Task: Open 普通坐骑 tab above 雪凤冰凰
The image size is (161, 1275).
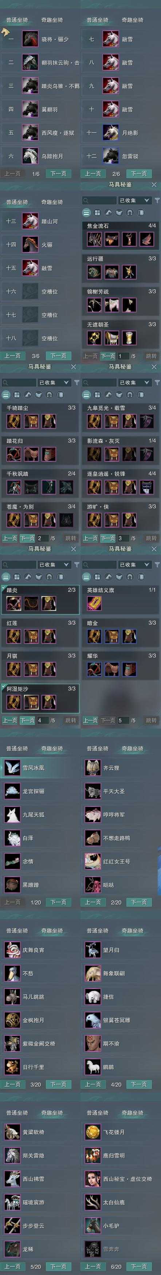Action: tap(17, 749)
